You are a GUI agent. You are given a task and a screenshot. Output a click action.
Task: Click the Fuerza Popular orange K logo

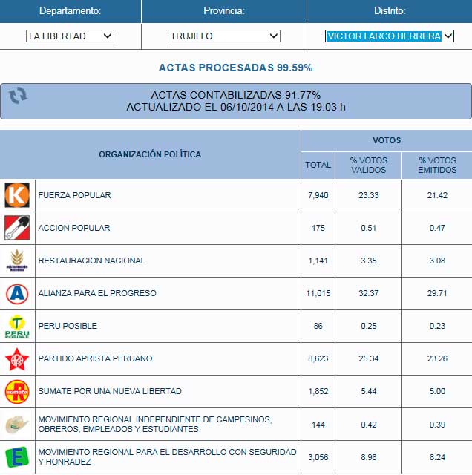[x=16, y=195]
